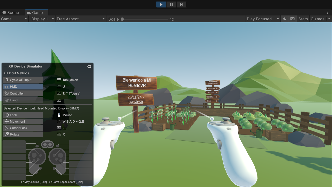Toggle the Stats overlay
This screenshot has width=332, height=187.
pos(303,19)
